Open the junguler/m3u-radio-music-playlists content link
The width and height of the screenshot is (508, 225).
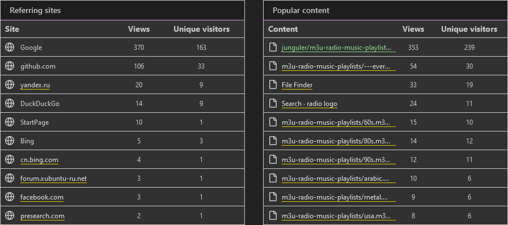click(338, 48)
